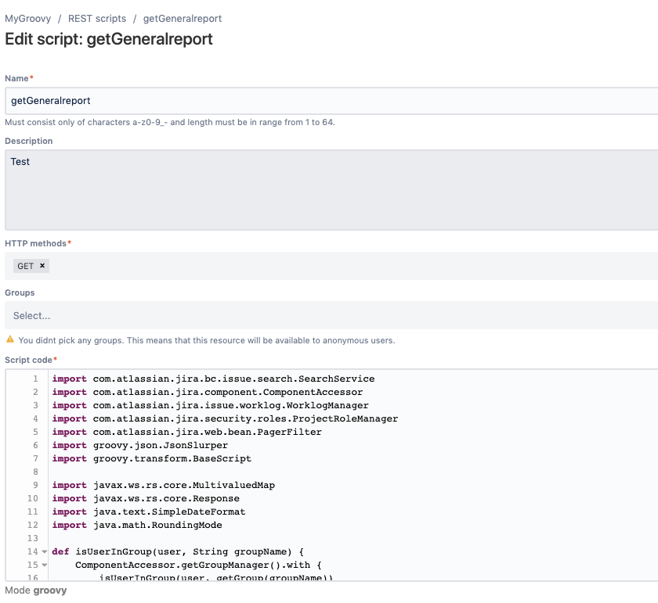Screen dimensions: 658x603
Task: Click the name validation hint text
Action: [x=170, y=122]
